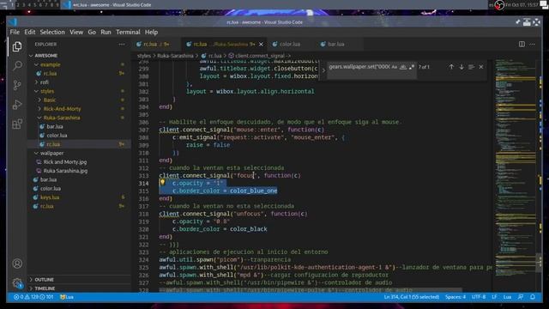Viewport: 549px width, 309px height.
Task: Open Ruka Sarashina.jpg file
Action: pyautogui.click(x=65, y=171)
